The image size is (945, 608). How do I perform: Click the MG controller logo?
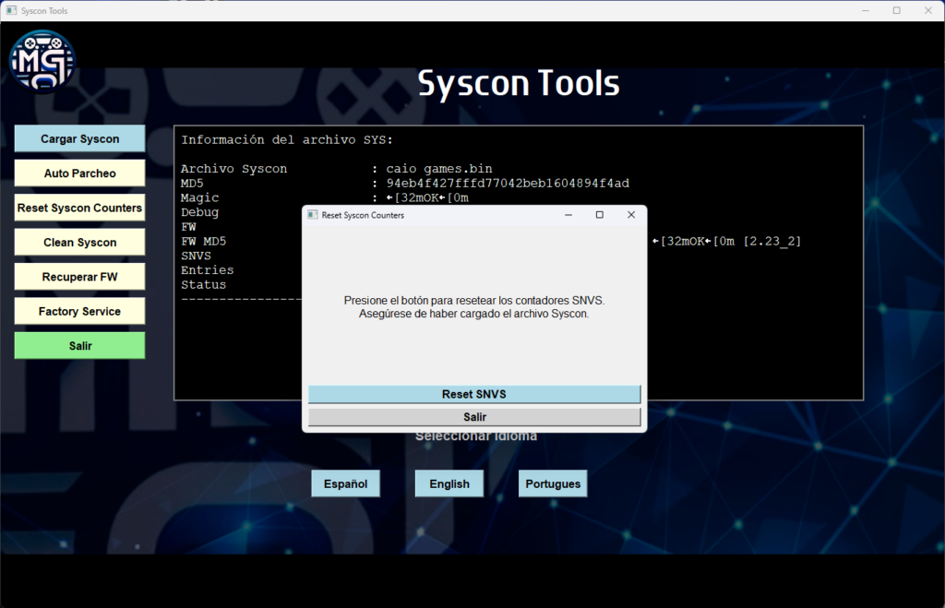pos(42,61)
